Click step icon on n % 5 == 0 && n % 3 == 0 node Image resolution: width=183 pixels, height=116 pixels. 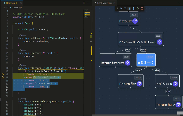160,42
